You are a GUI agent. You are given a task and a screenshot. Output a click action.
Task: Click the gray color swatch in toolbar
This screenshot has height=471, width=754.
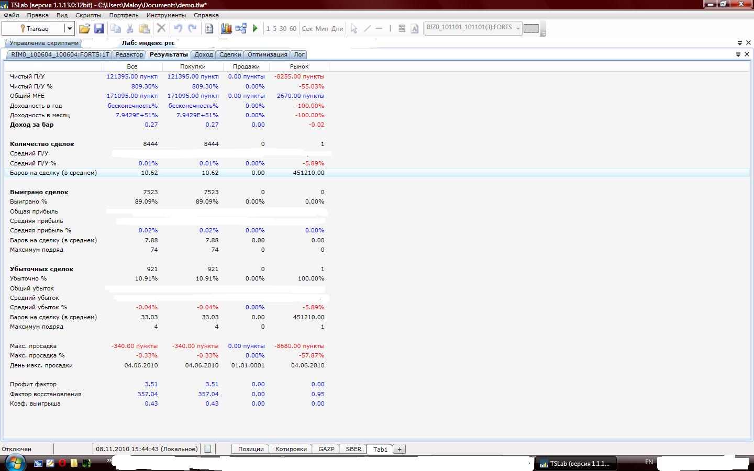pos(531,29)
